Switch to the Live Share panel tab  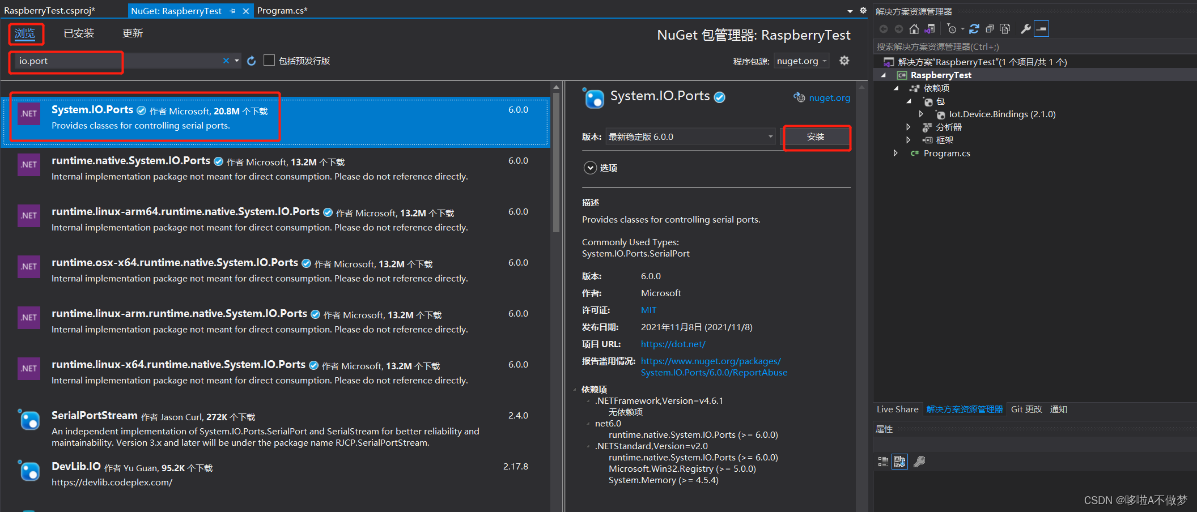[898, 409]
